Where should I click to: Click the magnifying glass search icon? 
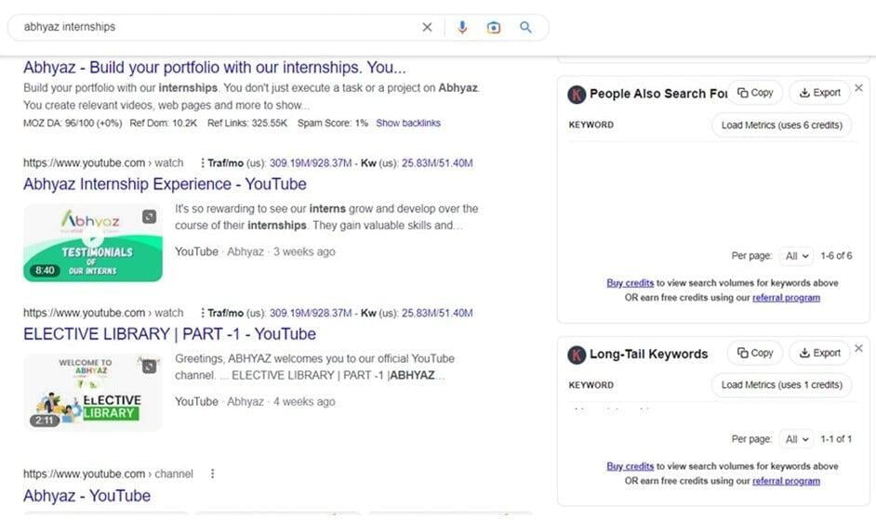525,27
